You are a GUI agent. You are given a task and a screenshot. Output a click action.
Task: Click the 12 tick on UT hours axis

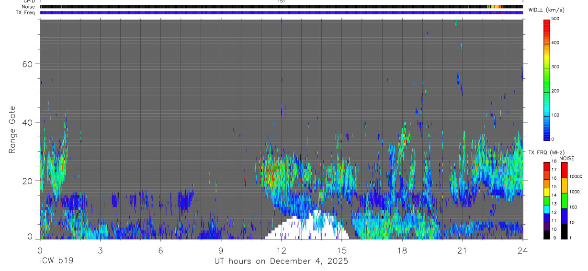tap(281, 250)
